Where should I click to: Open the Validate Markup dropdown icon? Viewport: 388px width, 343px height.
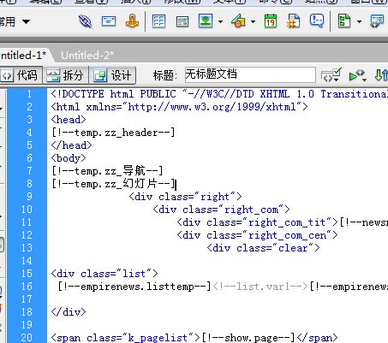click(x=331, y=75)
